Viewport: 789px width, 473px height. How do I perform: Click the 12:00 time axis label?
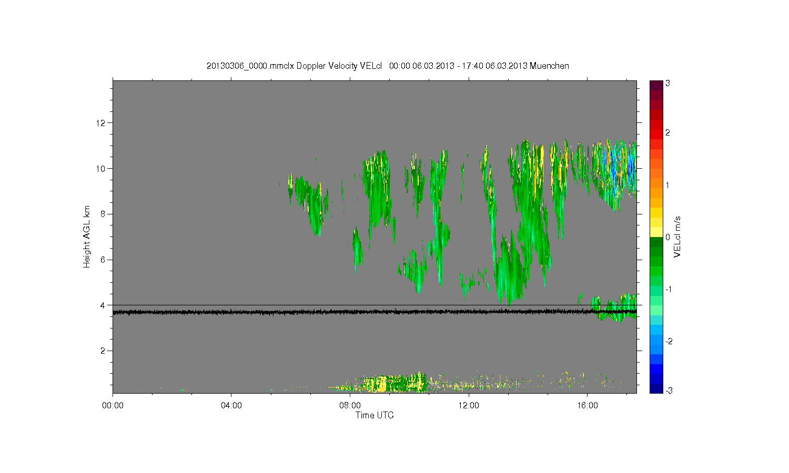(x=469, y=406)
